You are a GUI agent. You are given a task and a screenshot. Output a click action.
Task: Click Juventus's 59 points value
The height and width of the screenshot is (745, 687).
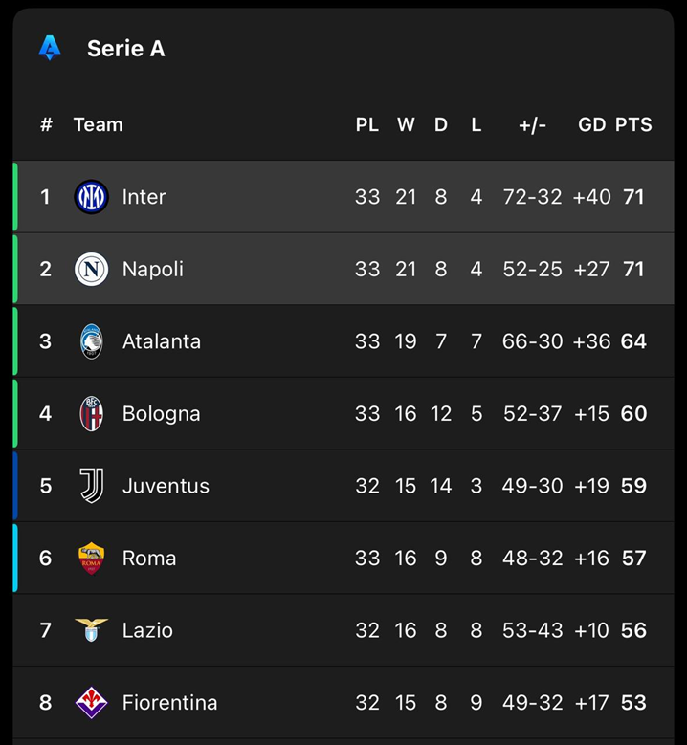pyautogui.click(x=633, y=486)
